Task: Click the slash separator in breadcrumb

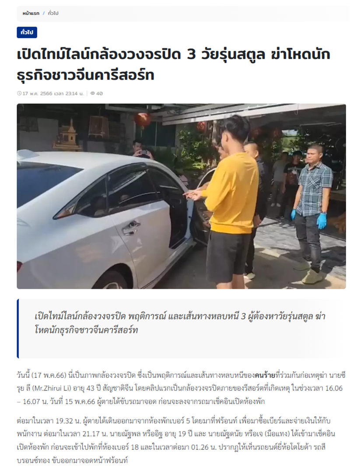Action: click(x=44, y=14)
